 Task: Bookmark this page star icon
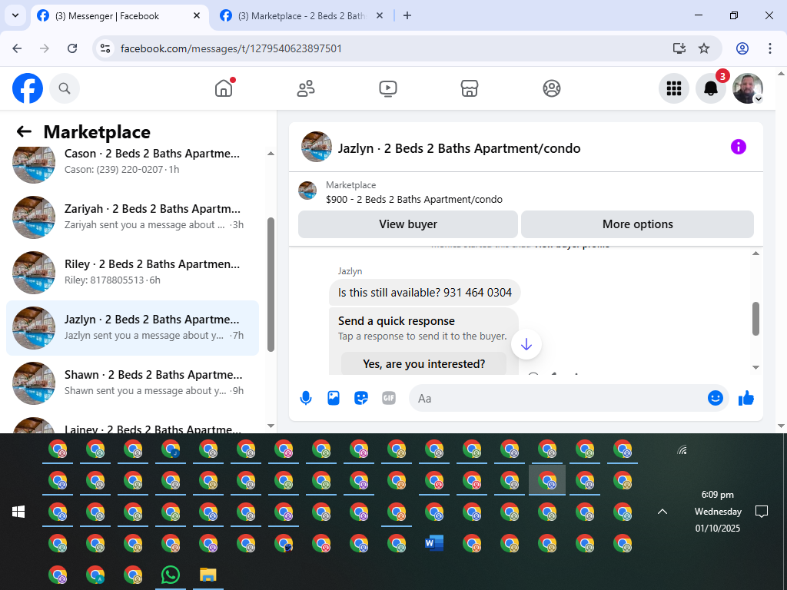(x=704, y=48)
